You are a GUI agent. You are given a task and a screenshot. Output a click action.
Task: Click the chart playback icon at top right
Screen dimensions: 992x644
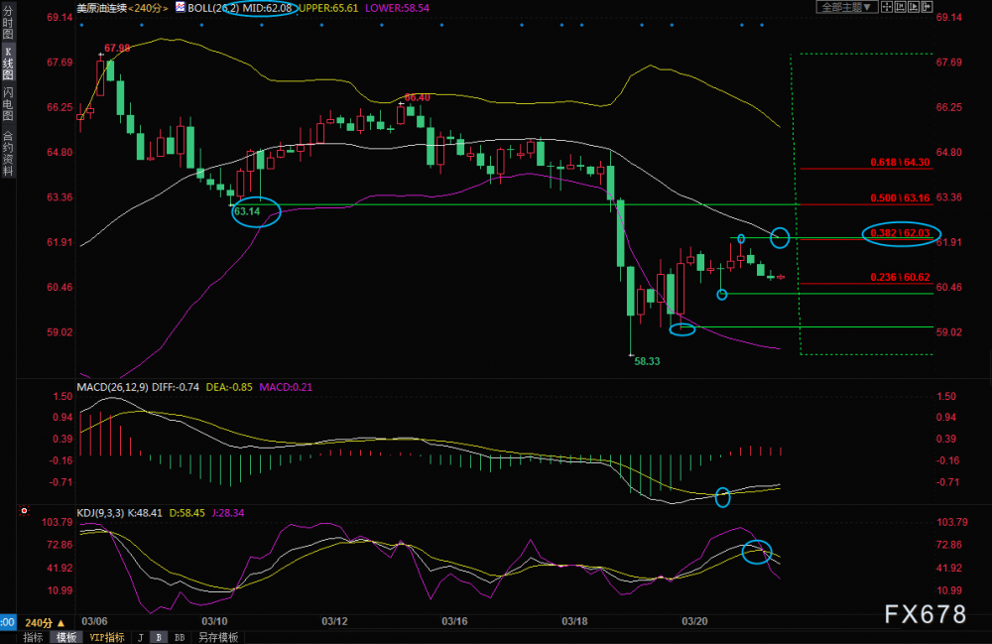914,7
